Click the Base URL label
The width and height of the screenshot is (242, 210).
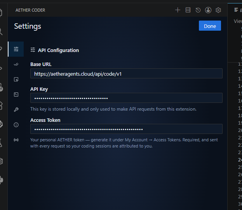coord(41,64)
